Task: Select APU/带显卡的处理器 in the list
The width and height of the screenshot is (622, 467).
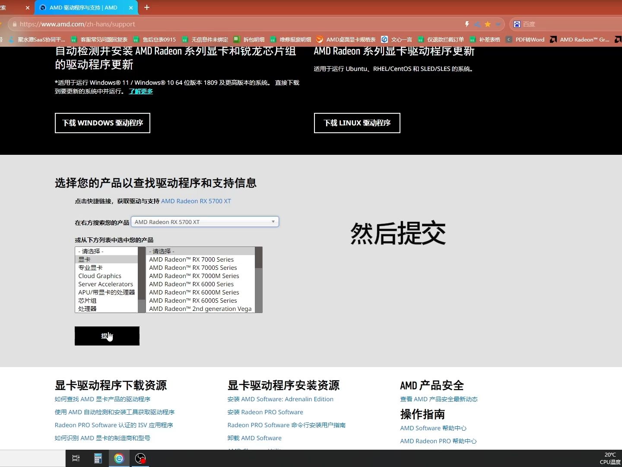Action: coord(106,292)
